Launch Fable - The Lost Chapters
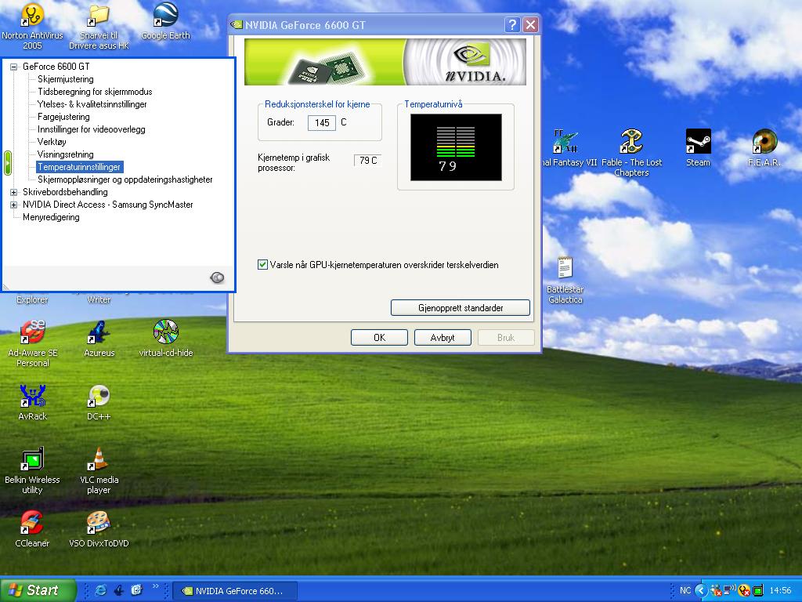Viewport: 802px width, 602px height. tap(632, 153)
